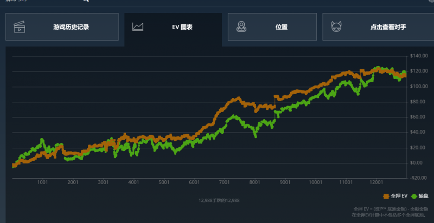Toggle the 输赢 series legend label
The width and height of the screenshot is (434, 223).
[423, 196]
